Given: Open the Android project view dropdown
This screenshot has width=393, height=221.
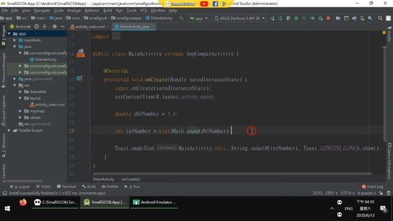Looking at the screenshot, I should [x=20, y=26].
